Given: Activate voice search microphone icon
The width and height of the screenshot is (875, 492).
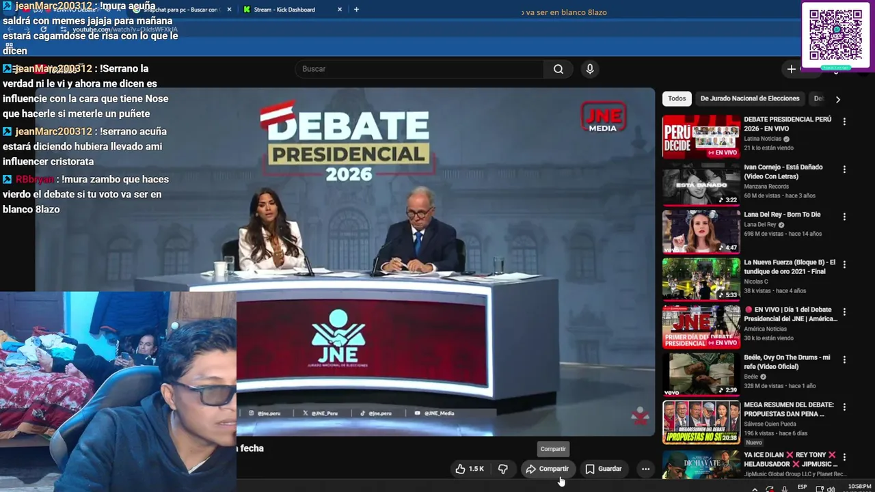Looking at the screenshot, I should [x=590, y=69].
